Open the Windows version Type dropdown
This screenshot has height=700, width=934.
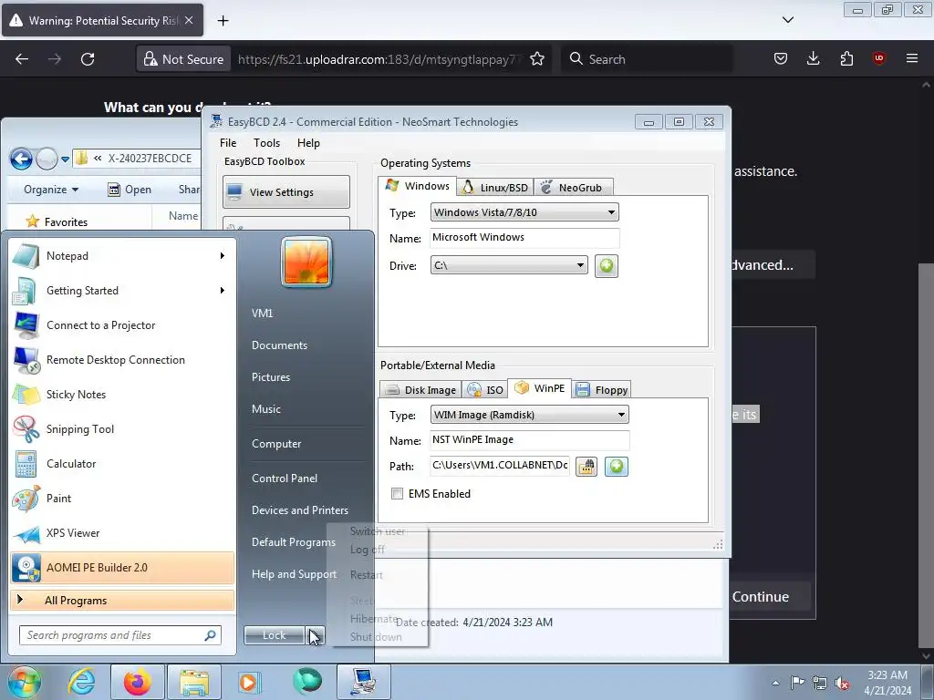[524, 212]
